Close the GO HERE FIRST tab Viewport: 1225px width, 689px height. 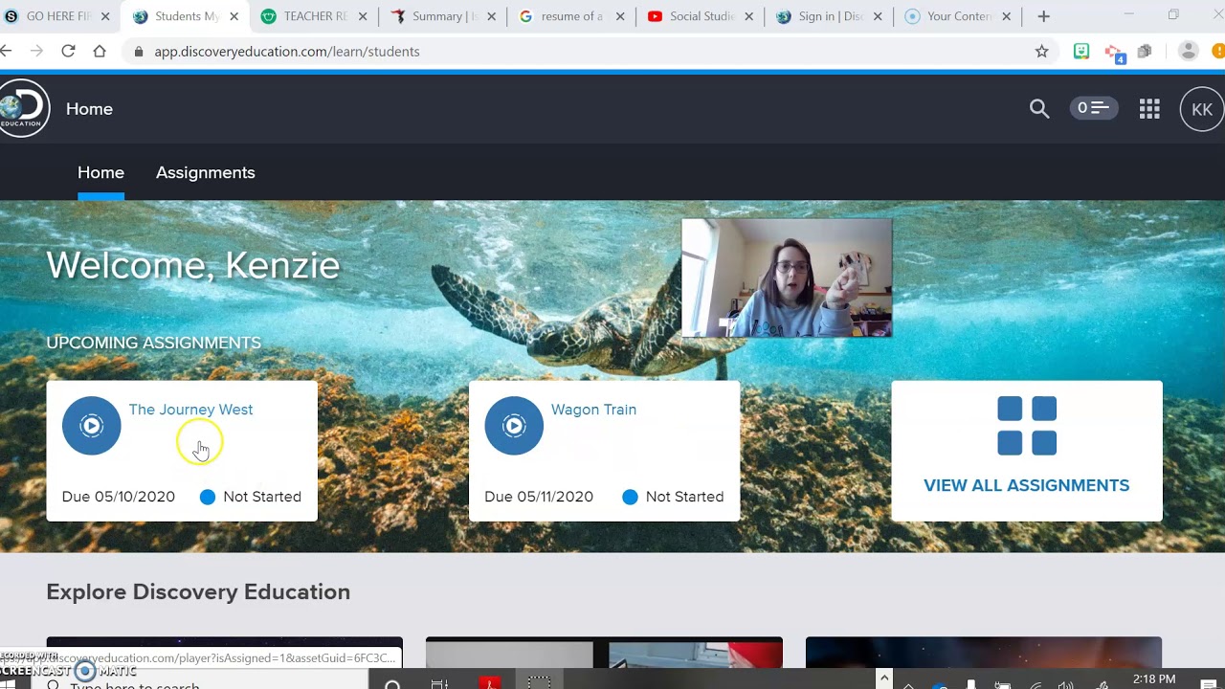coord(105,16)
